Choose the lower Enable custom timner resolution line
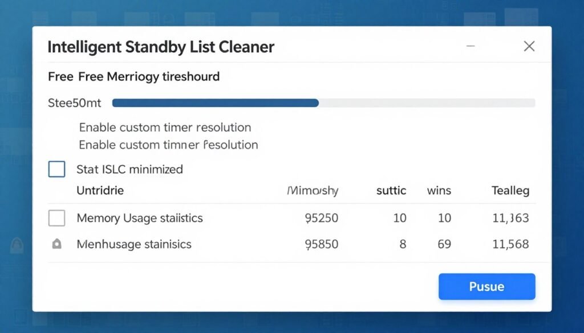 pyautogui.click(x=168, y=145)
